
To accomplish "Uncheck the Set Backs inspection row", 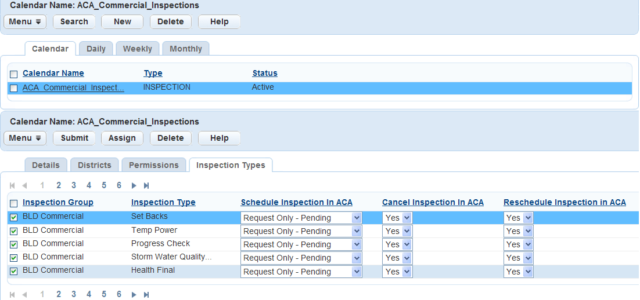I will (x=14, y=217).
